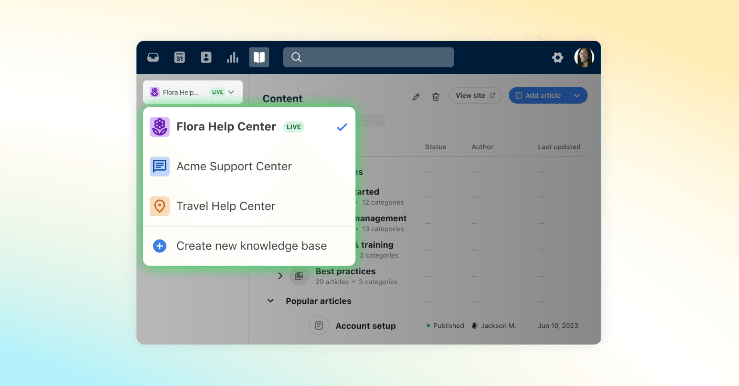Click the trash icon next to the pencil

point(436,96)
